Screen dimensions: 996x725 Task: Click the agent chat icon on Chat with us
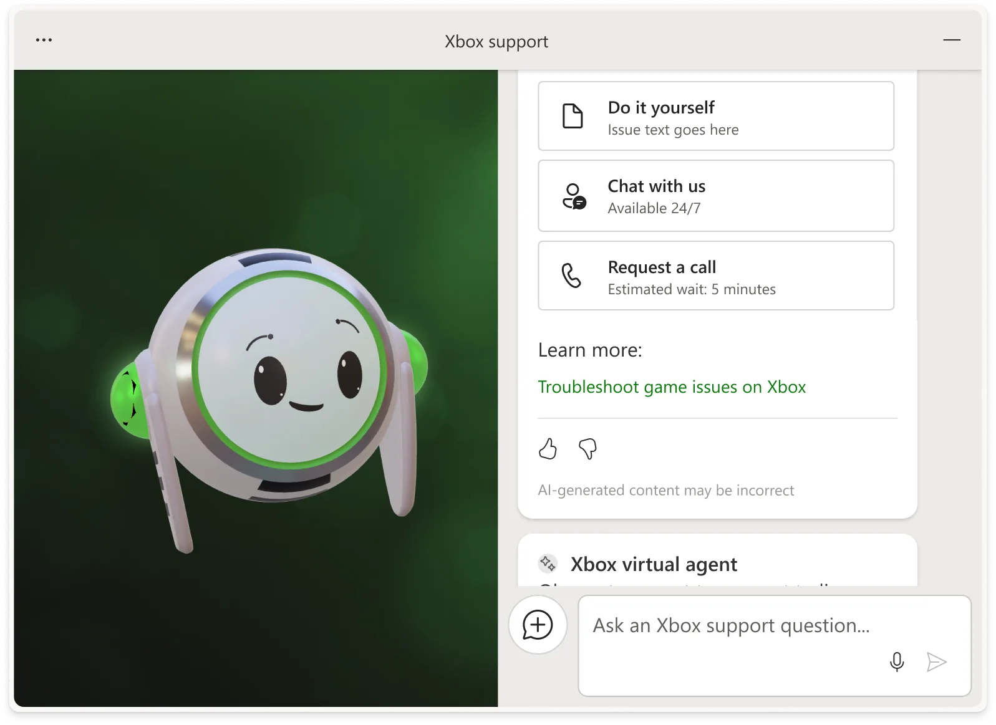574,196
